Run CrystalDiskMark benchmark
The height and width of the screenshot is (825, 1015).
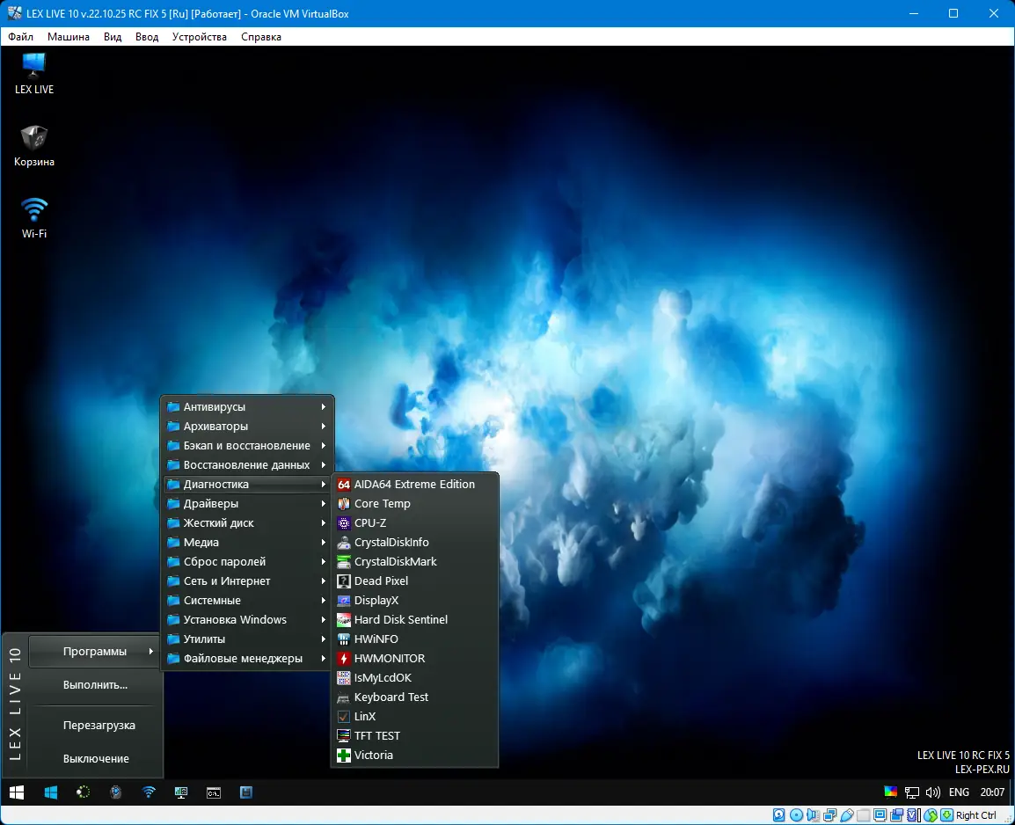click(x=414, y=562)
